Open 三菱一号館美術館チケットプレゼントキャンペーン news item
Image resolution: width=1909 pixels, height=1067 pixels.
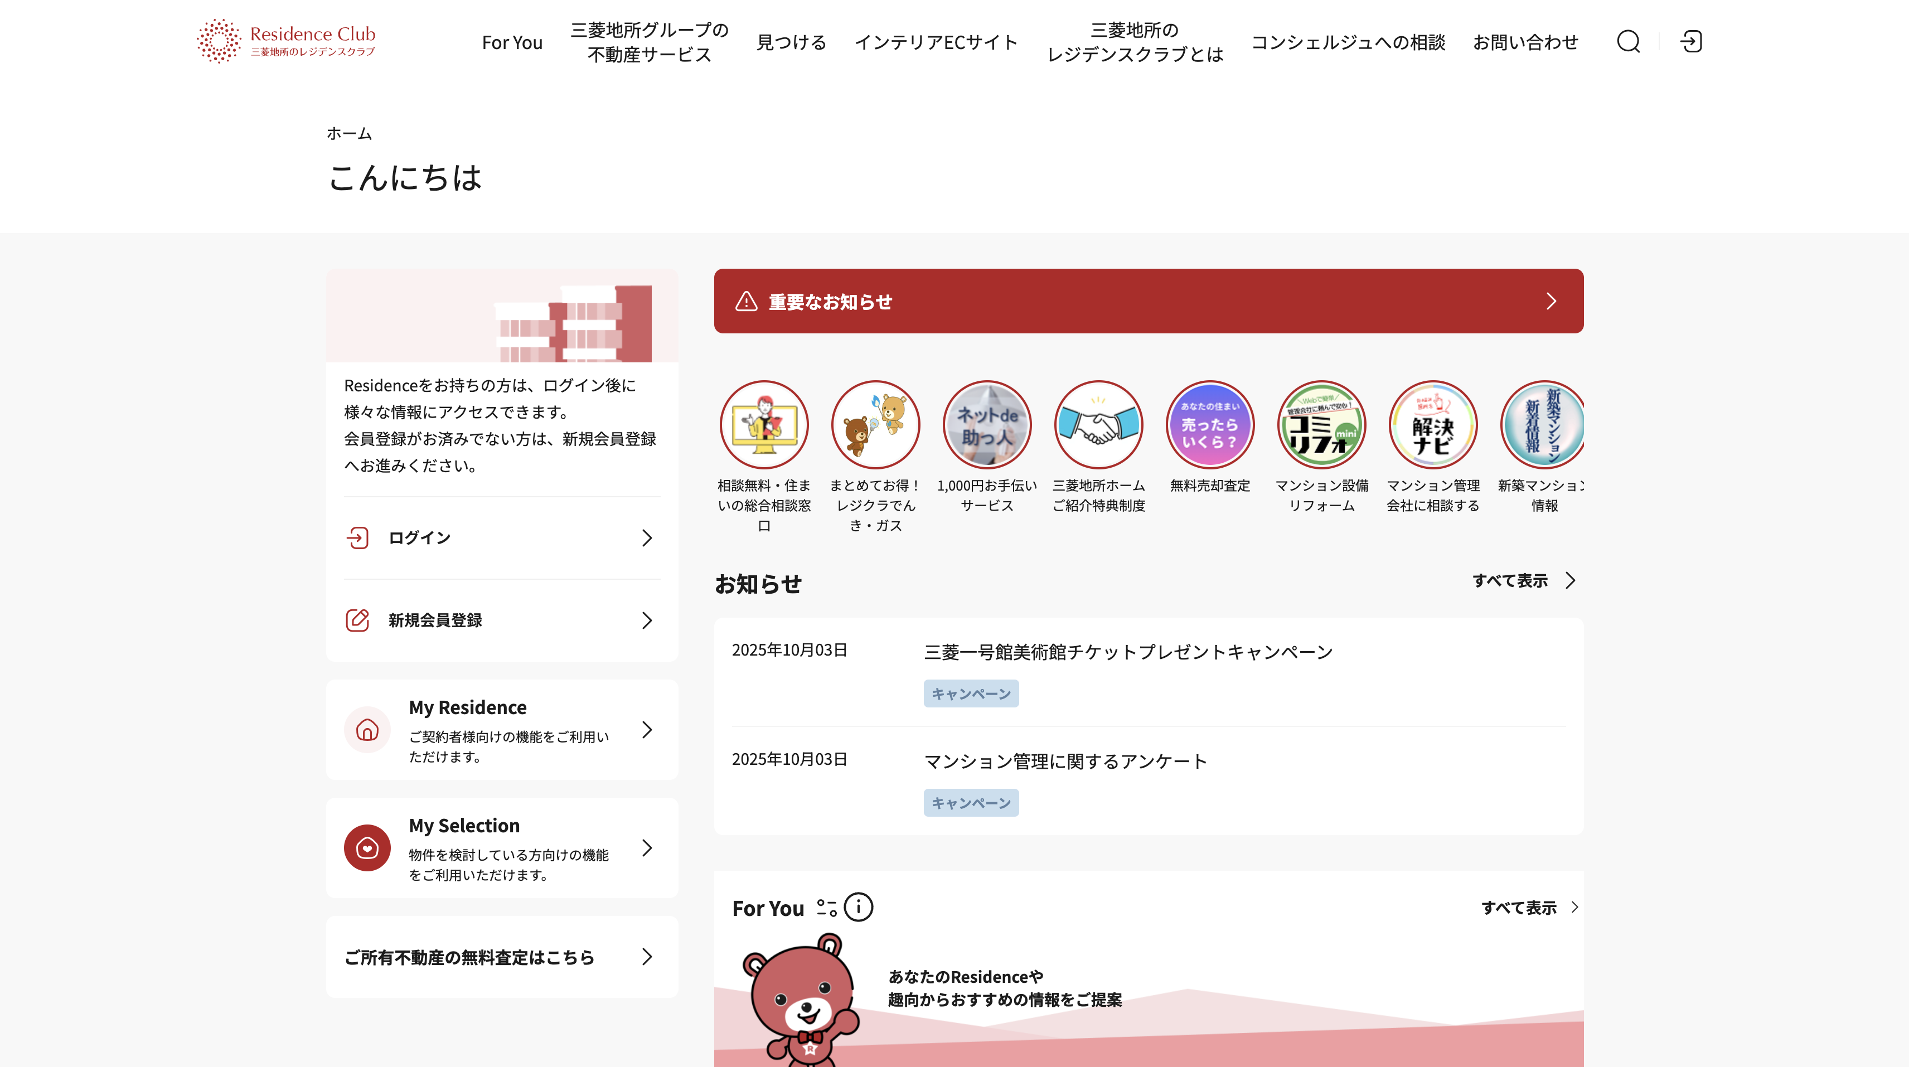point(1128,652)
